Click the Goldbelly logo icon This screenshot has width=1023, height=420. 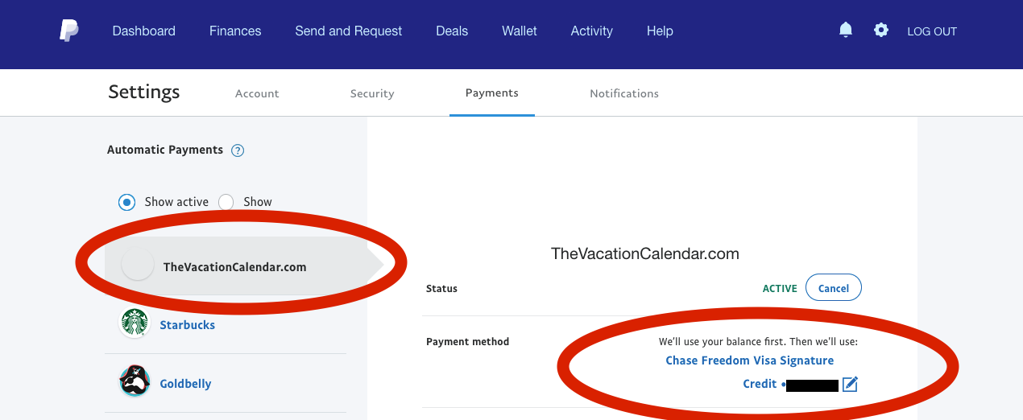pos(135,381)
